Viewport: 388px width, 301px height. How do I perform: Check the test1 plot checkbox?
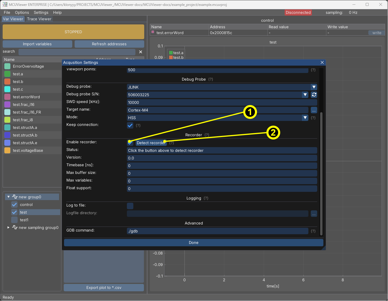point(14,220)
